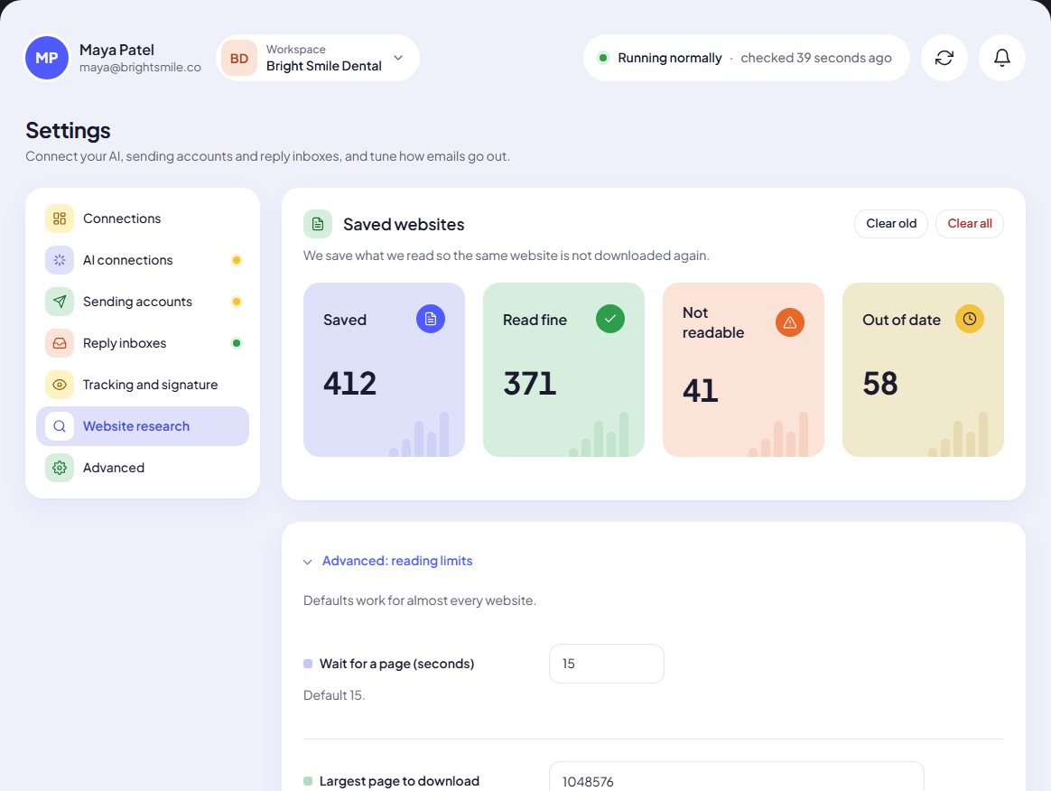
Task: Open Reply inboxes section
Action: click(143, 343)
